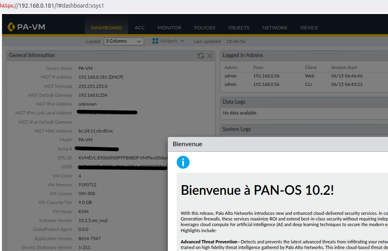This screenshot has height=251, width=388.
Task: Click the browser address bar URL
Action: [52, 6]
